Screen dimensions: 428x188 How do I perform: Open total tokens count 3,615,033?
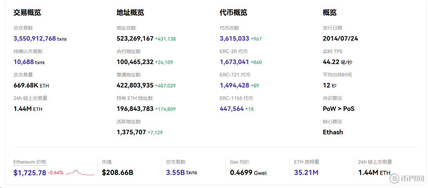coord(234,39)
